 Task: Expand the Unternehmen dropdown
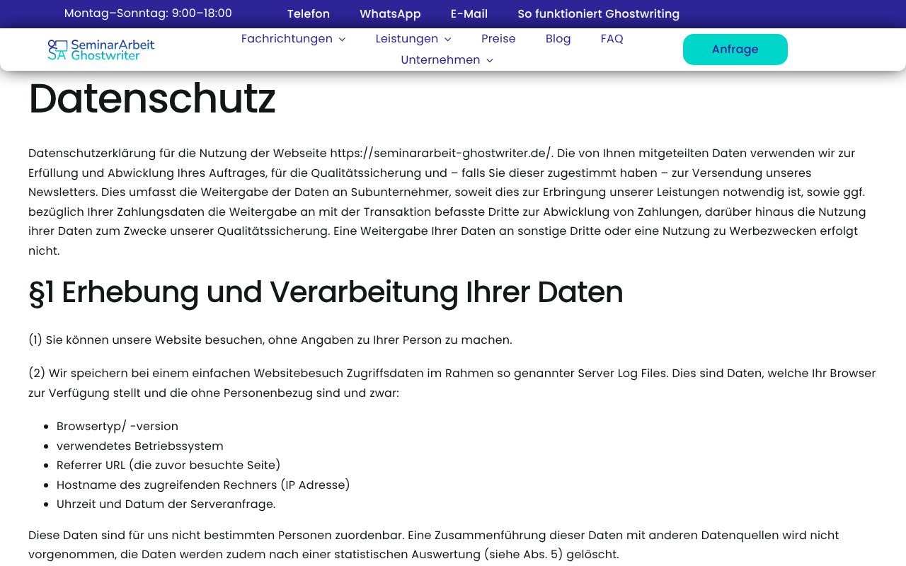click(440, 60)
